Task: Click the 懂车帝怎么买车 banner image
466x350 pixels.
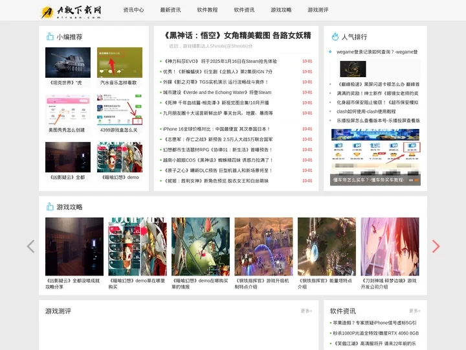Action: [375, 157]
